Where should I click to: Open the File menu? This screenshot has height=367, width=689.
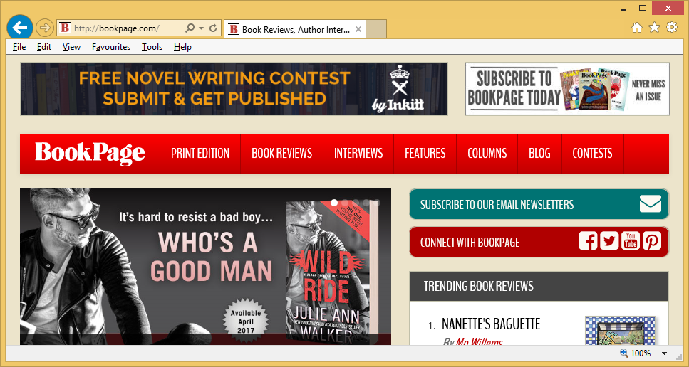pyautogui.click(x=19, y=47)
